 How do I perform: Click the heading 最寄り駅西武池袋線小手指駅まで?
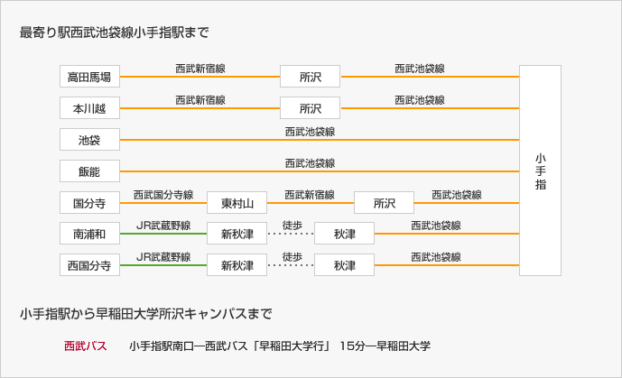coord(115,32)
